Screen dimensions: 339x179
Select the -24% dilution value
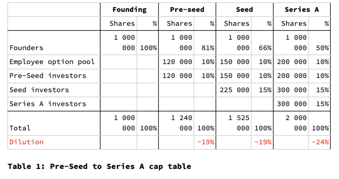tap(320, 142)
